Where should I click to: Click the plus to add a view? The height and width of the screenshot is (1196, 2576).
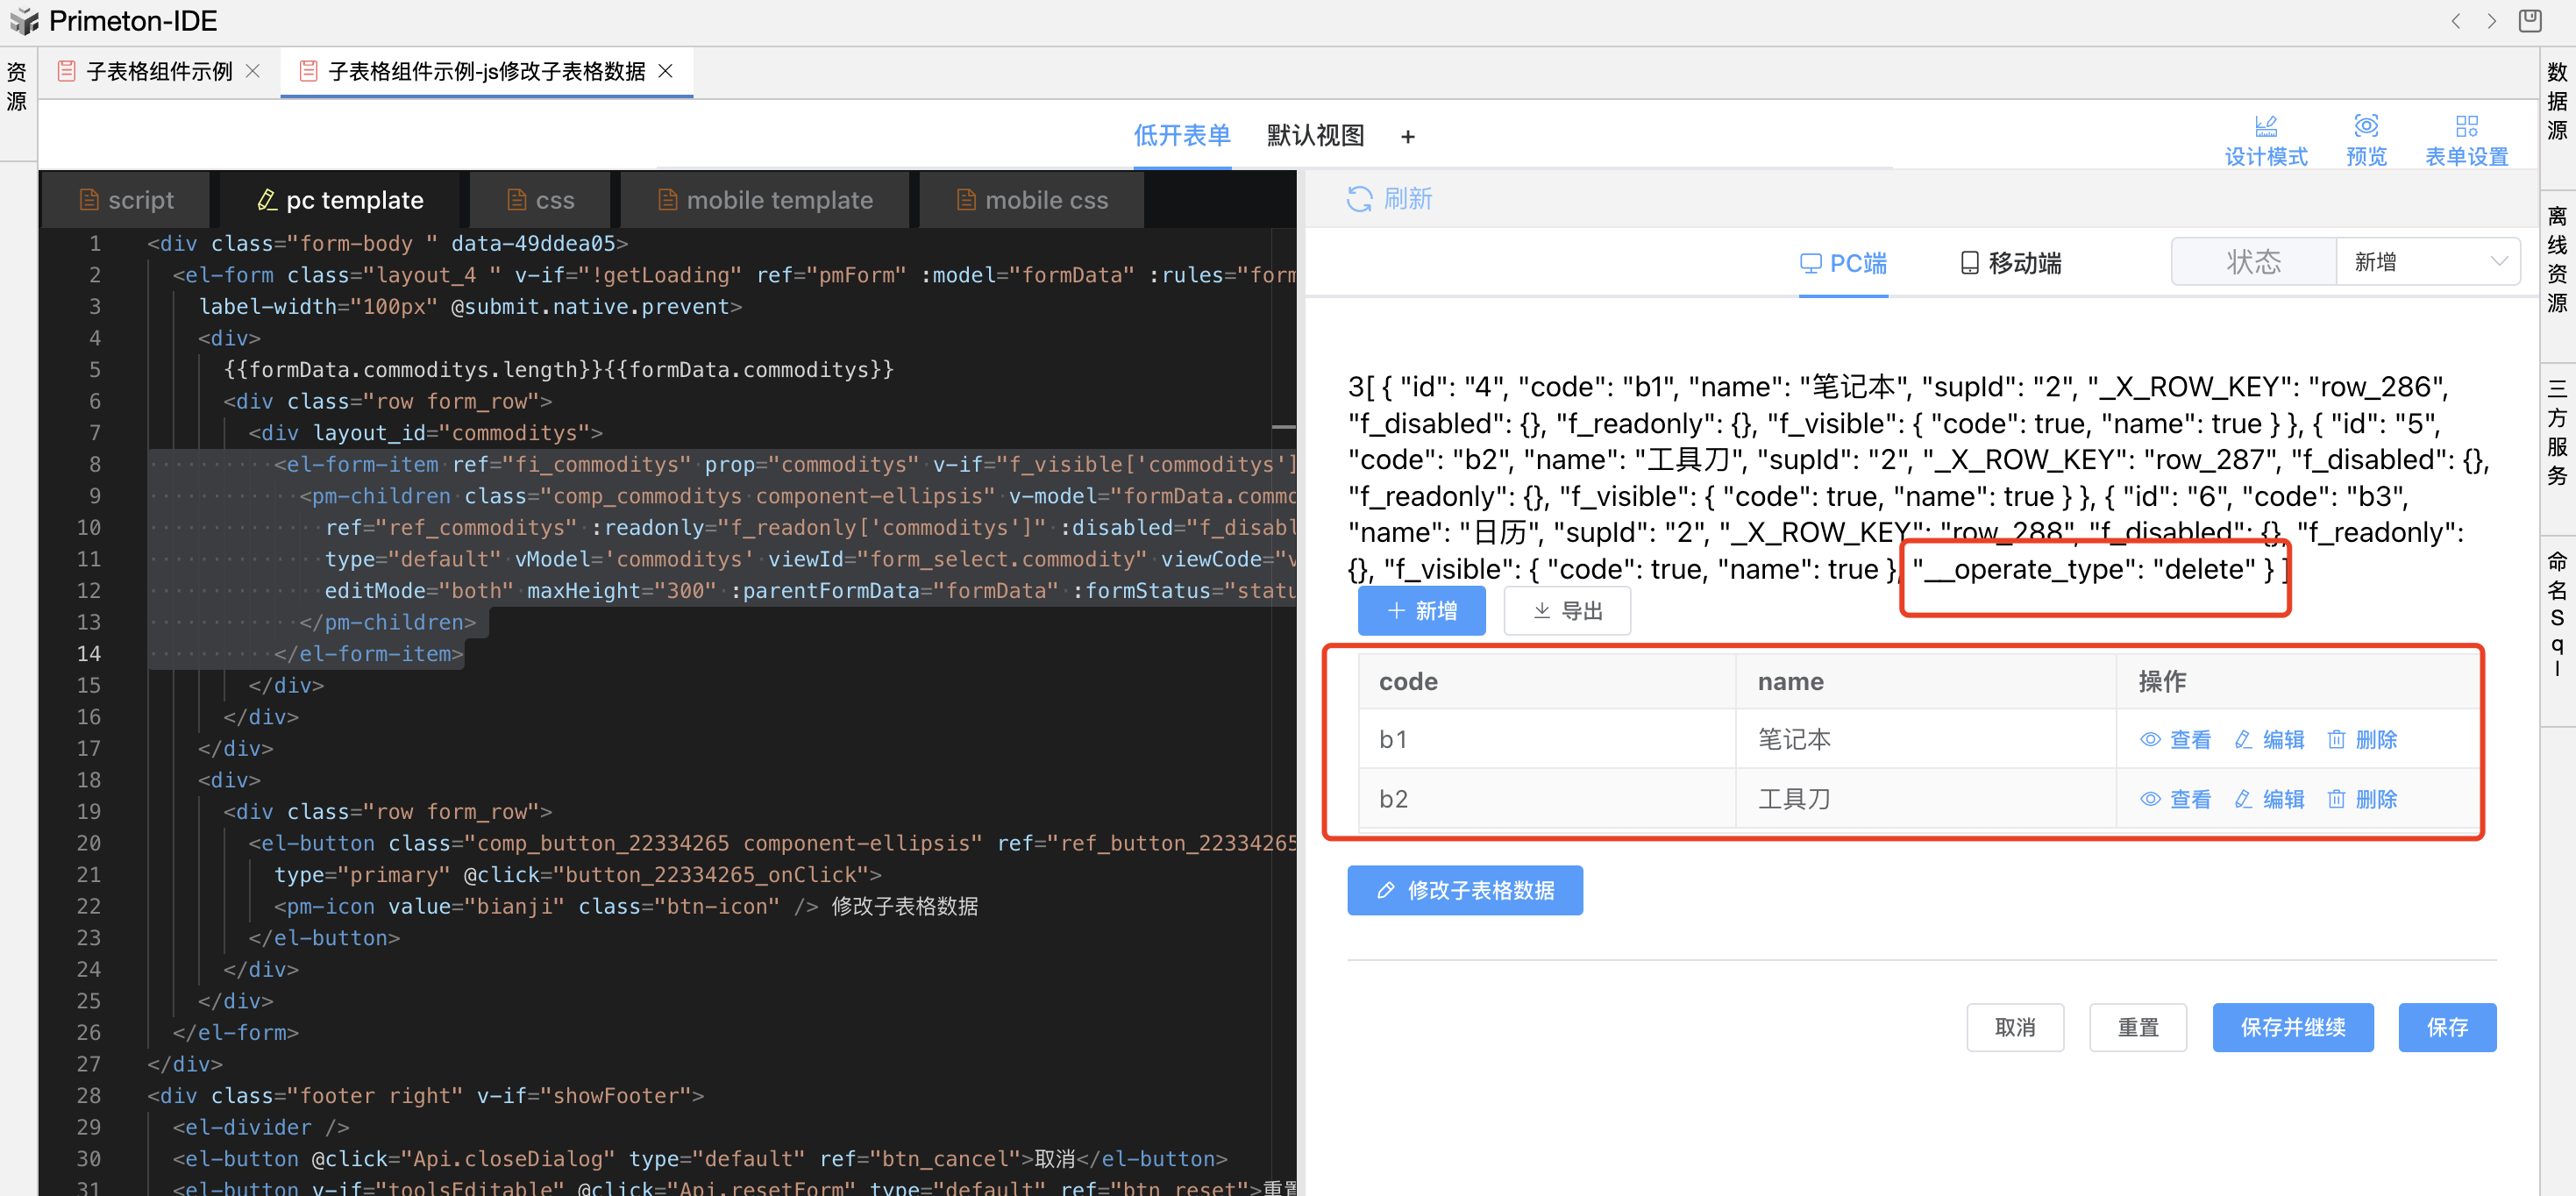tap(1407, 137)
